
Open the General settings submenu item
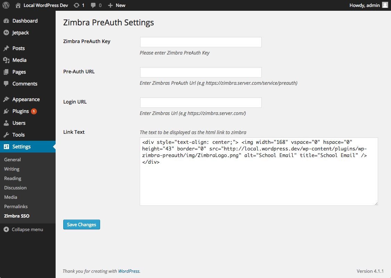tap(13, 160)
